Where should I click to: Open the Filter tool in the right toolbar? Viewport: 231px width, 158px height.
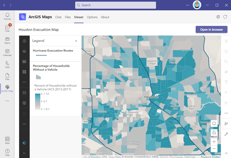click(226, 82)
